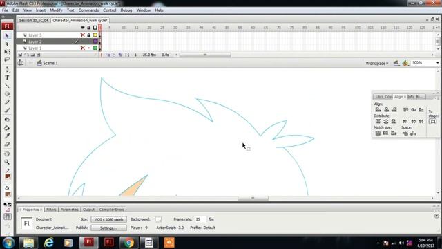Open Google Chrome from the taskbar
The width and height of the screenshot is (442, 249).
(129, 243)
